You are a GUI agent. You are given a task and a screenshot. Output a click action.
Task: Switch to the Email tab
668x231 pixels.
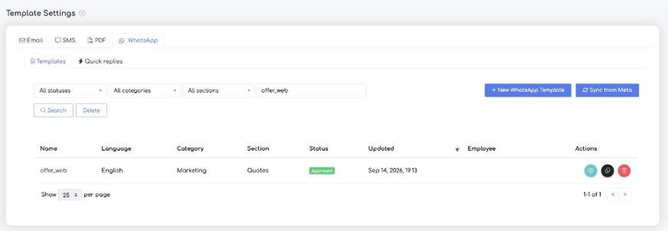pyautogui.click(x=31, y=40)
